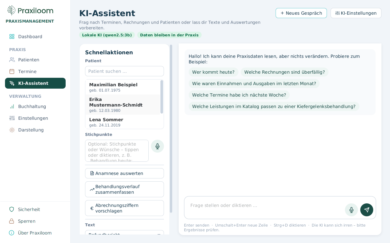Pick 'Welche Termine habe ich nächste Woche?'

(x=239, y=95)
